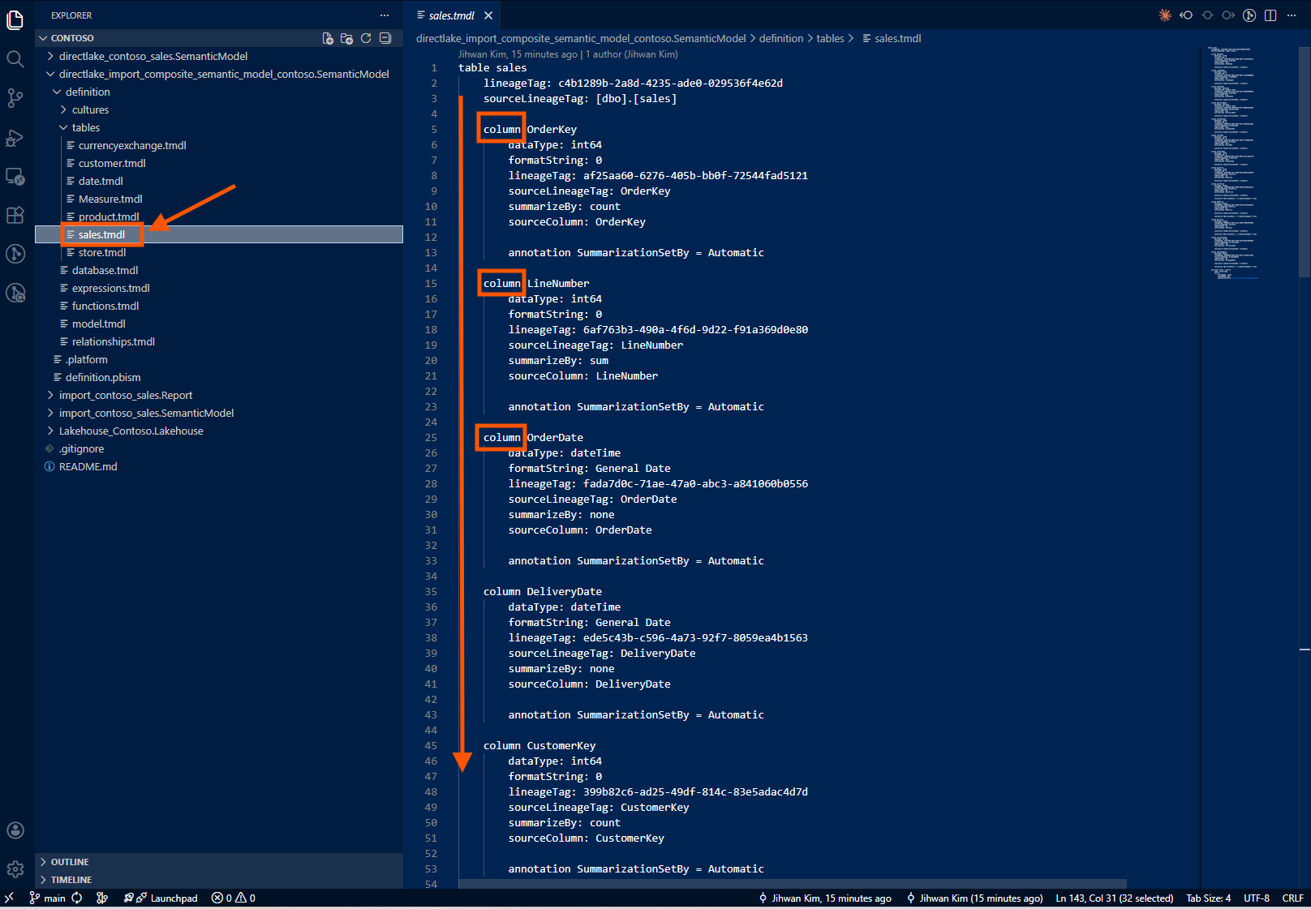Change CRLF end of line sequence
The height and width of the screenshot is (909, 1311).
1292,898
